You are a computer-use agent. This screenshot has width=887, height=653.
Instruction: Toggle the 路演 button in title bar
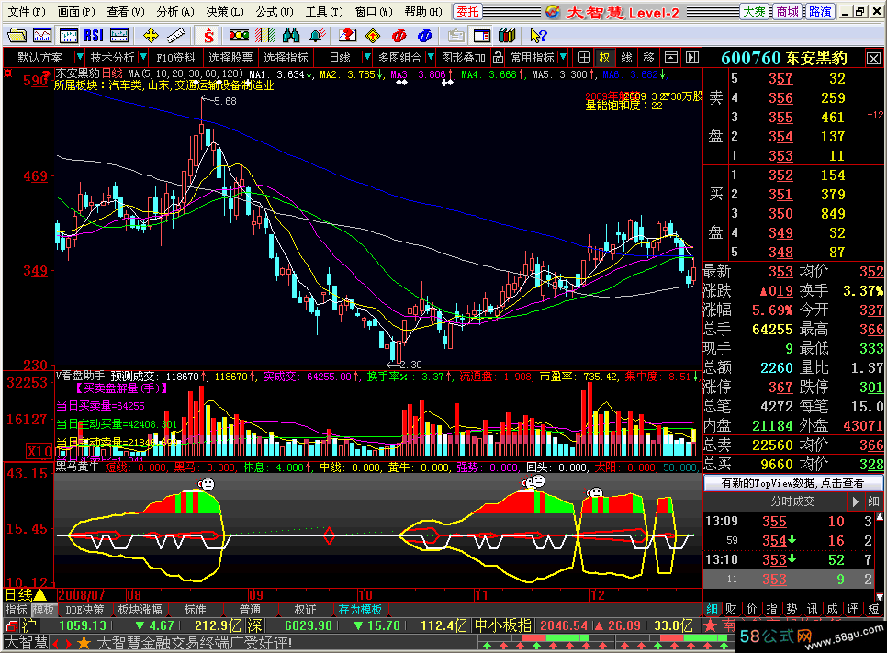(820, 12)
